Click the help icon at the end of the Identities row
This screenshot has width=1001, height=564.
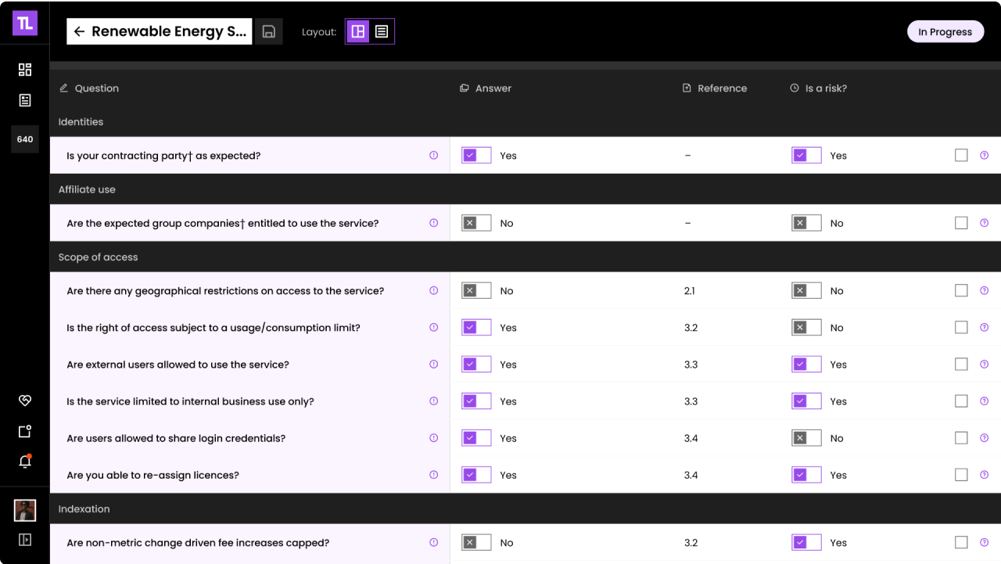984,156
